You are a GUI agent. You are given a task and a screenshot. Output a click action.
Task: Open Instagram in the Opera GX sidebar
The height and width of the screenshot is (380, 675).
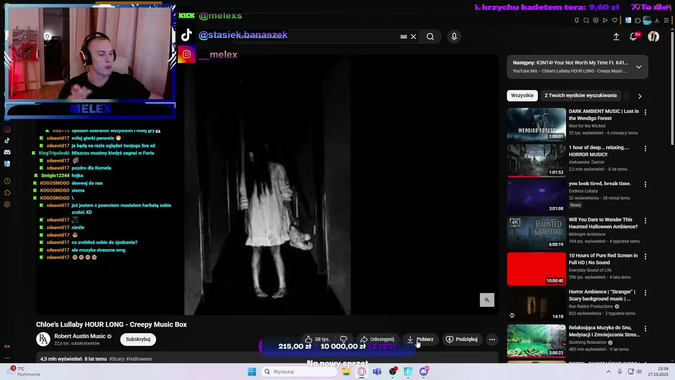[x=7, y=129]
